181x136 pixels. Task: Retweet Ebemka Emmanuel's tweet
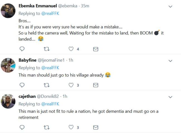pos(47,49)
